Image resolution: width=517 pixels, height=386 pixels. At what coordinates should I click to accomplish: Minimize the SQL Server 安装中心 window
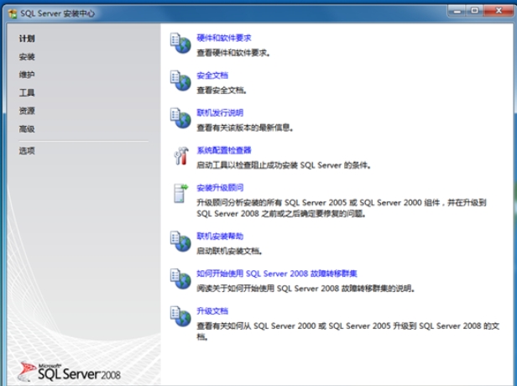tap(457, 11)
